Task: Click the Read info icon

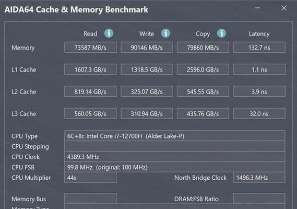Action: point(109,33)
